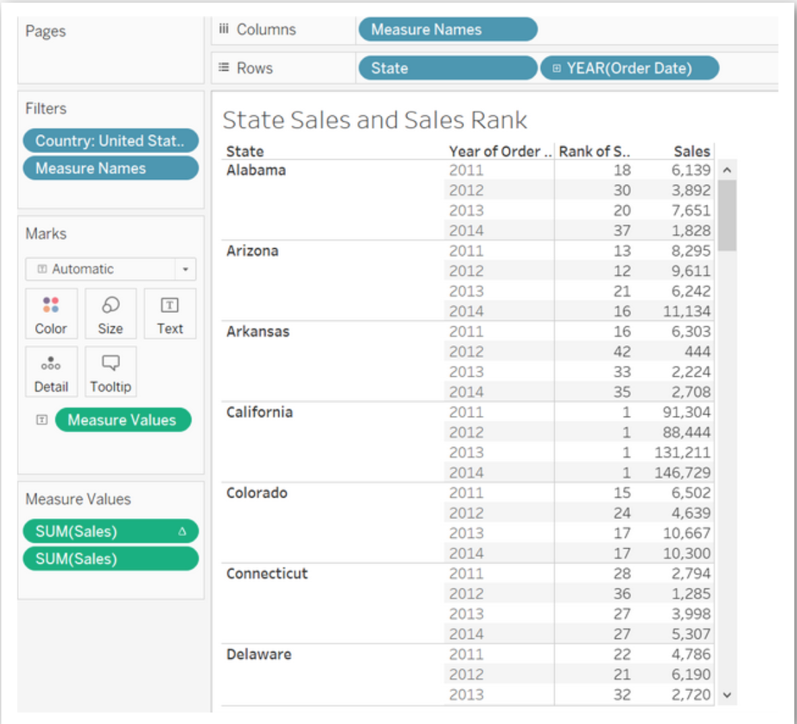797x724 pixels.
Task: Expand the YEAR(Order Date) pill hierarchy
Action: coord(556,67)
